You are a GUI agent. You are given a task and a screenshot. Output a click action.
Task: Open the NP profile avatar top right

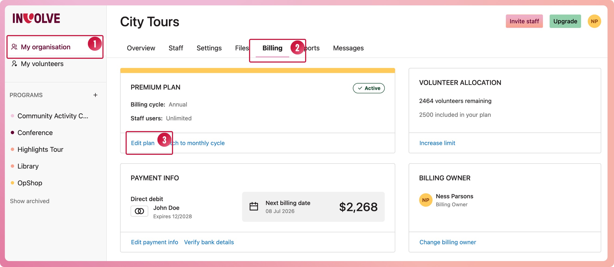click(x=594, y=21)
